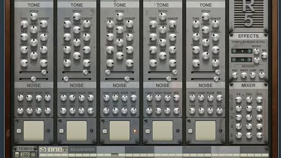Adjust the noise TONE2 knob on channel 2
The width and height of the screenshot is (281, 158).
tap(72, 98)
